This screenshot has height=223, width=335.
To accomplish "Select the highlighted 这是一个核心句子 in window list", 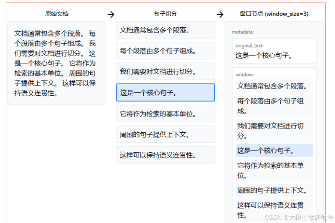I will click(x=274, y=150).
